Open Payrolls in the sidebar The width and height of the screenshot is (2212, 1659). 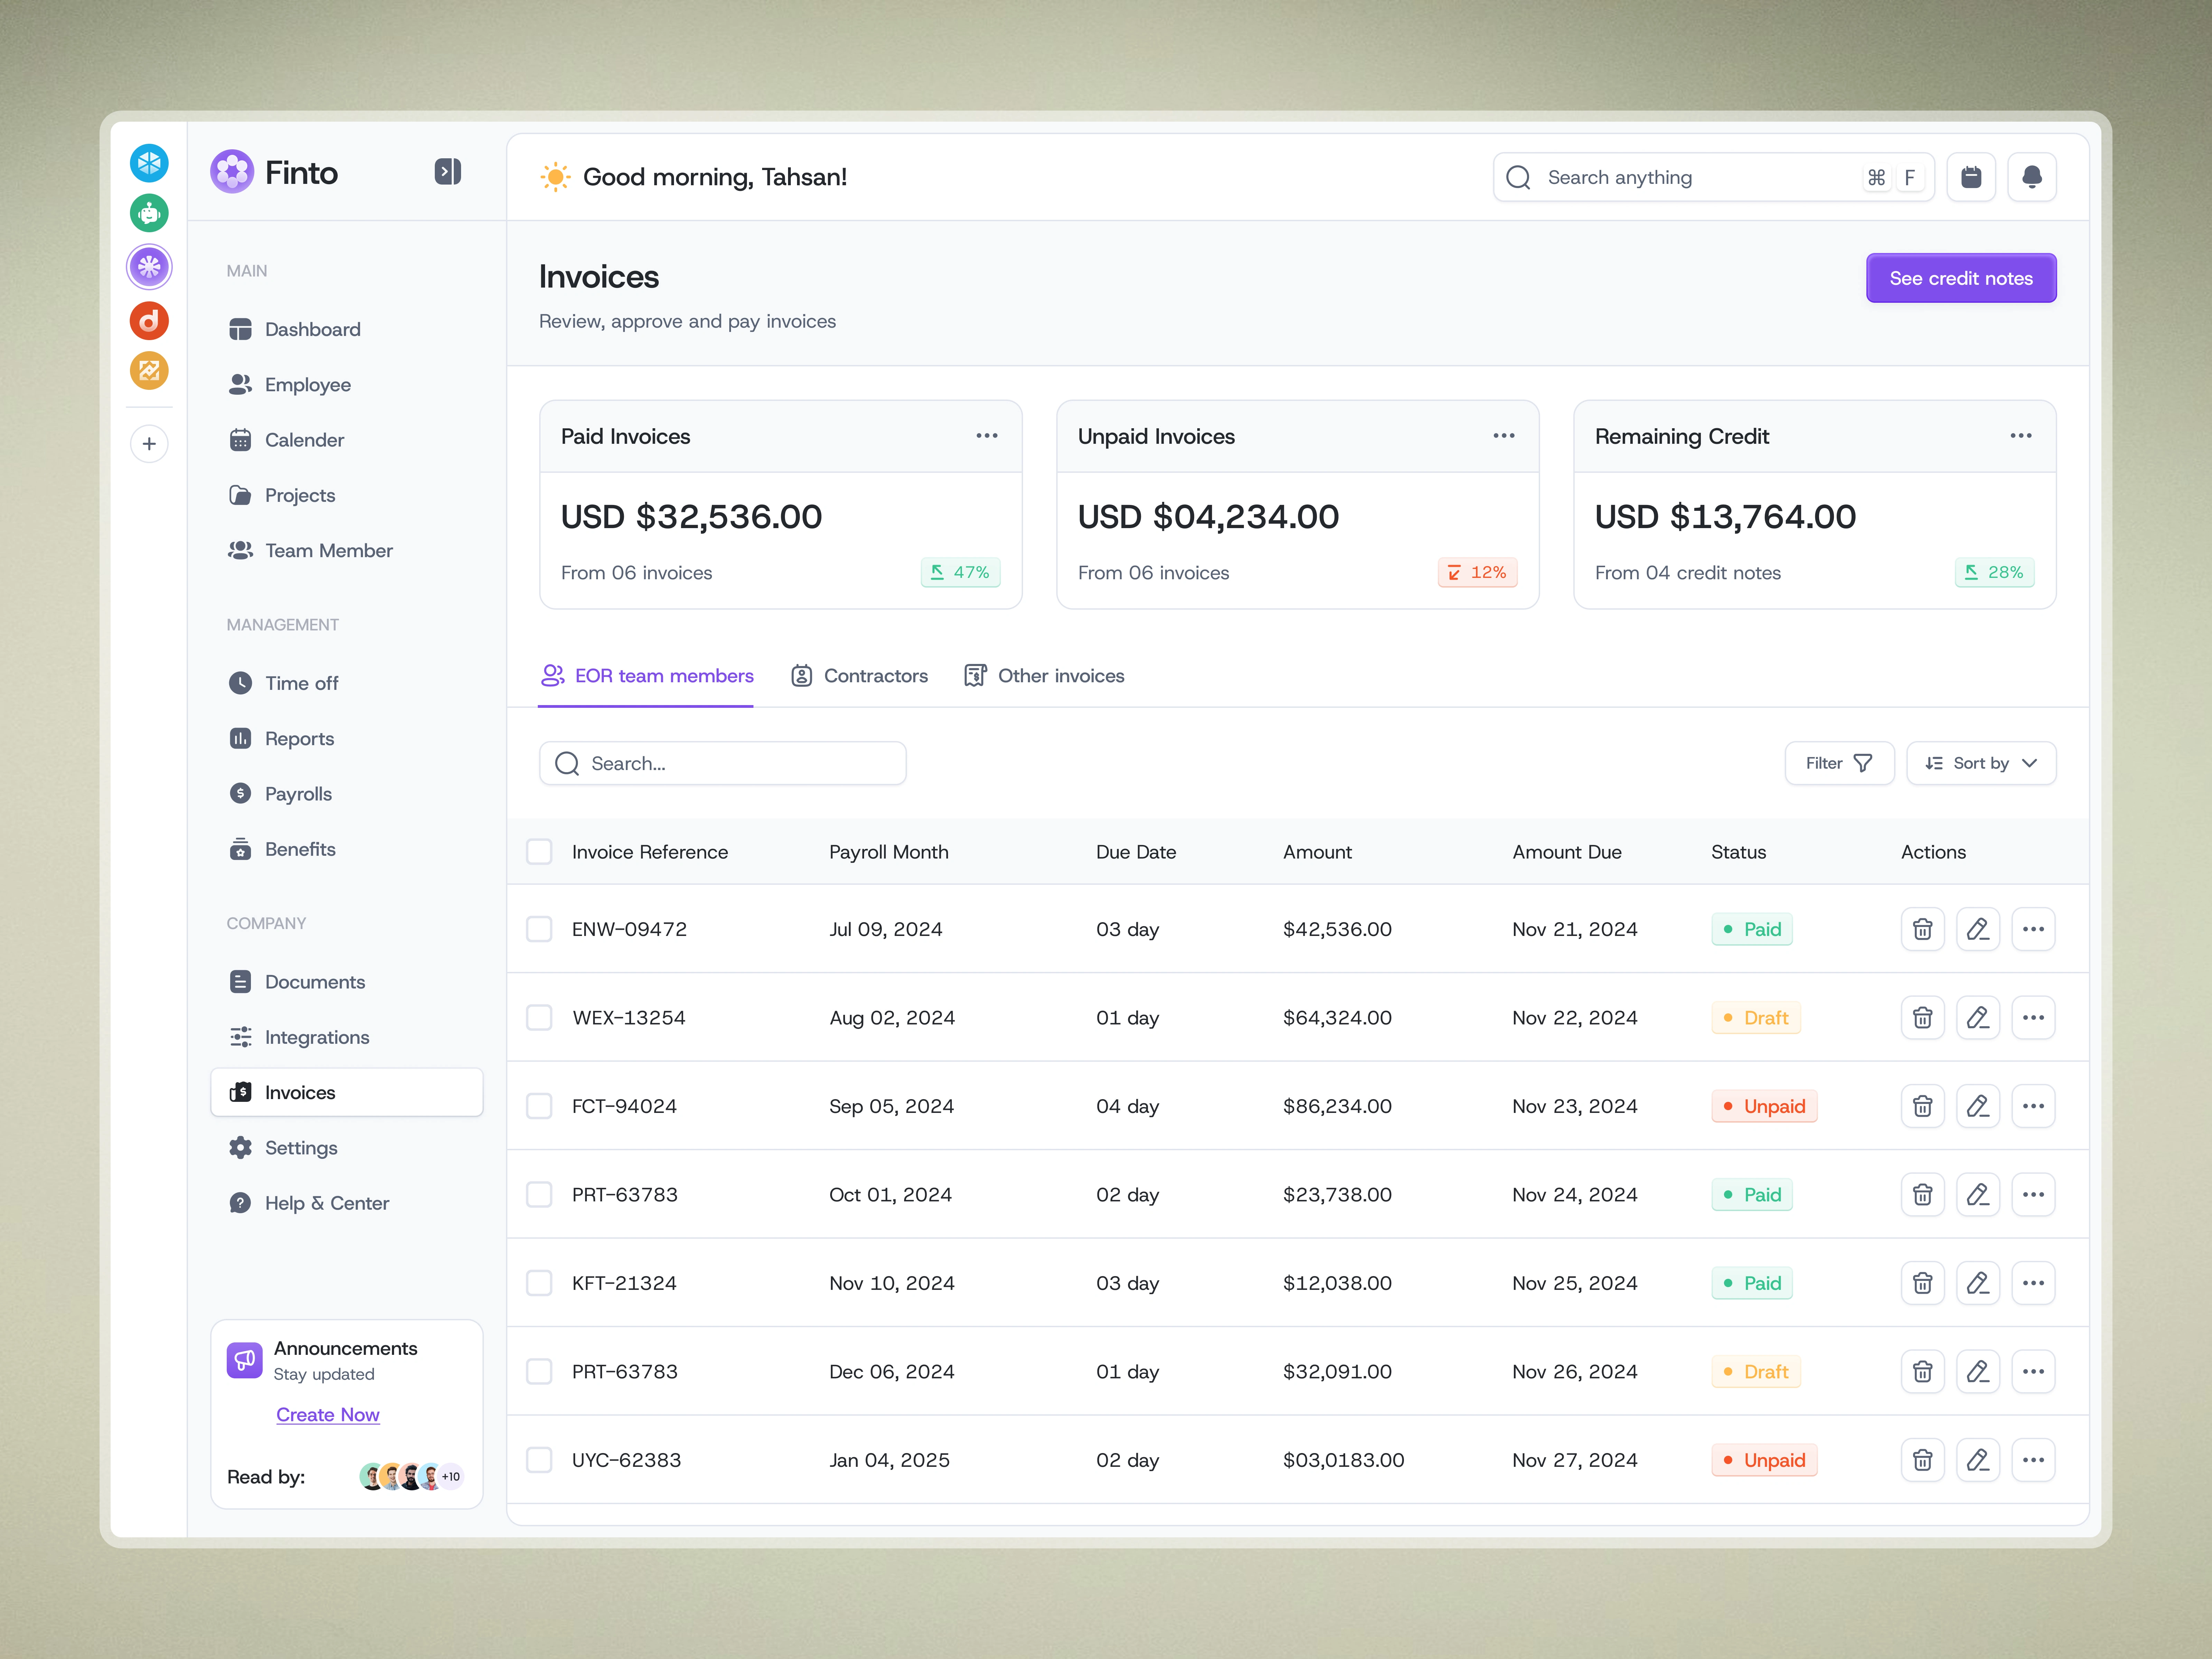click(x=298, y=794)
